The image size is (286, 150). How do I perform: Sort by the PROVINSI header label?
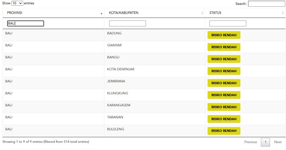15,13
